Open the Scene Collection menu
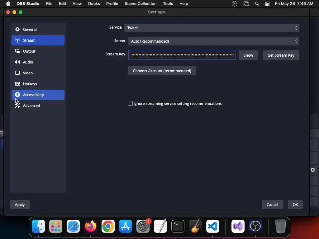Viewport: 319px width, 239px height. 140,4
